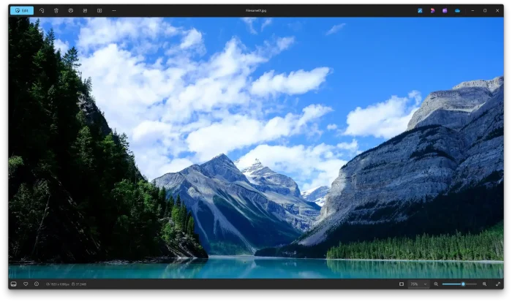The width and height of the screenshot is (512, 302).
Task: Close the Photos window
Action: pyautogui.click(x=497, y=10)
